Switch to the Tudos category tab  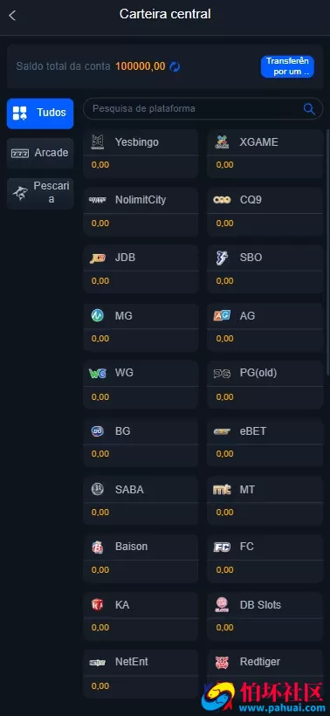click(40, 114)
